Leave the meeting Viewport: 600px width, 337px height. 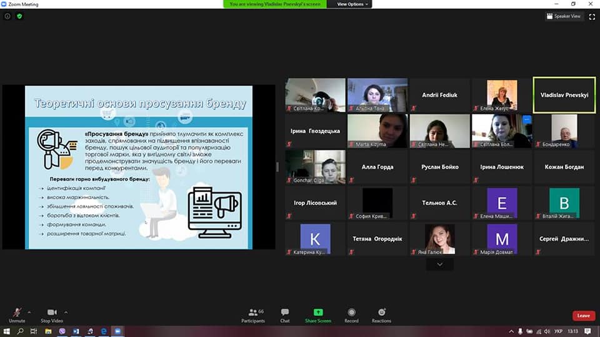(x=583, y=316)
